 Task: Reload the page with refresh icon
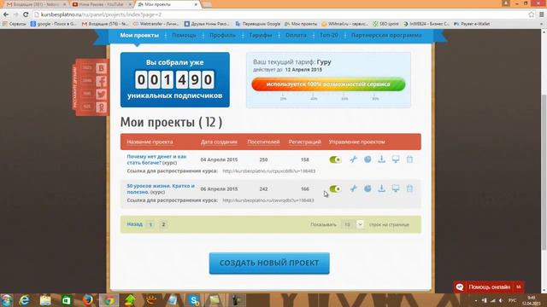tap(26, 14)
